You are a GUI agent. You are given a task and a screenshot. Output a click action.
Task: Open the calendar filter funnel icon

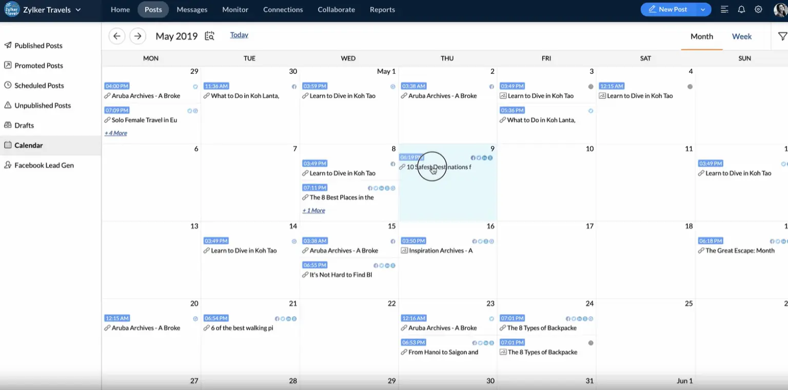[x=782, y=36]
